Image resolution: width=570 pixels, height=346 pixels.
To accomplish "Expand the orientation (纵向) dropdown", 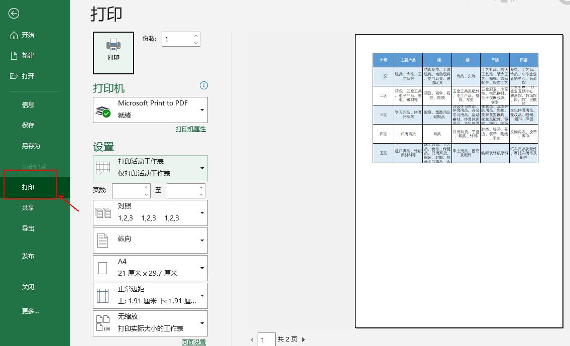I will pos(202,240).
